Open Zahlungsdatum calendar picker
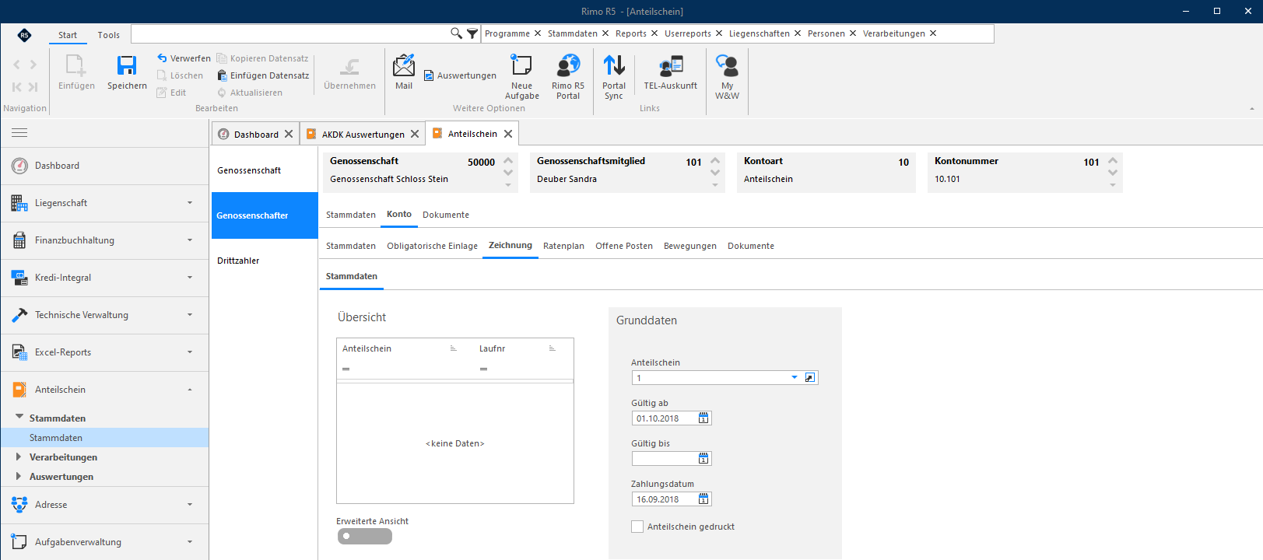The width and height of the screenshot is (1263, 560). pyautogui.click(x=703, y=499)
